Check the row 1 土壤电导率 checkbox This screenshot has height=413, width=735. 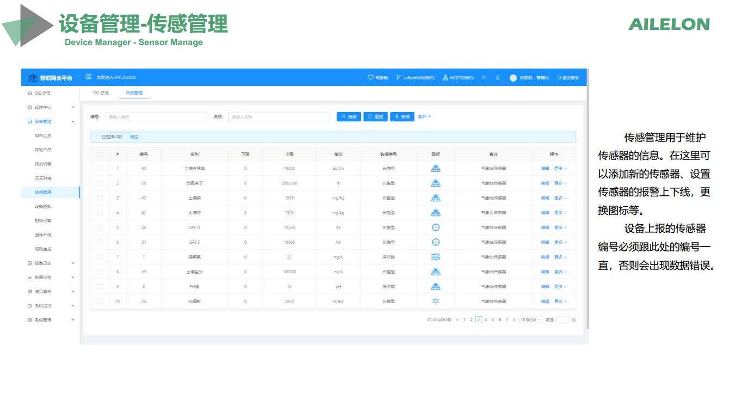[x=100, y=169]
